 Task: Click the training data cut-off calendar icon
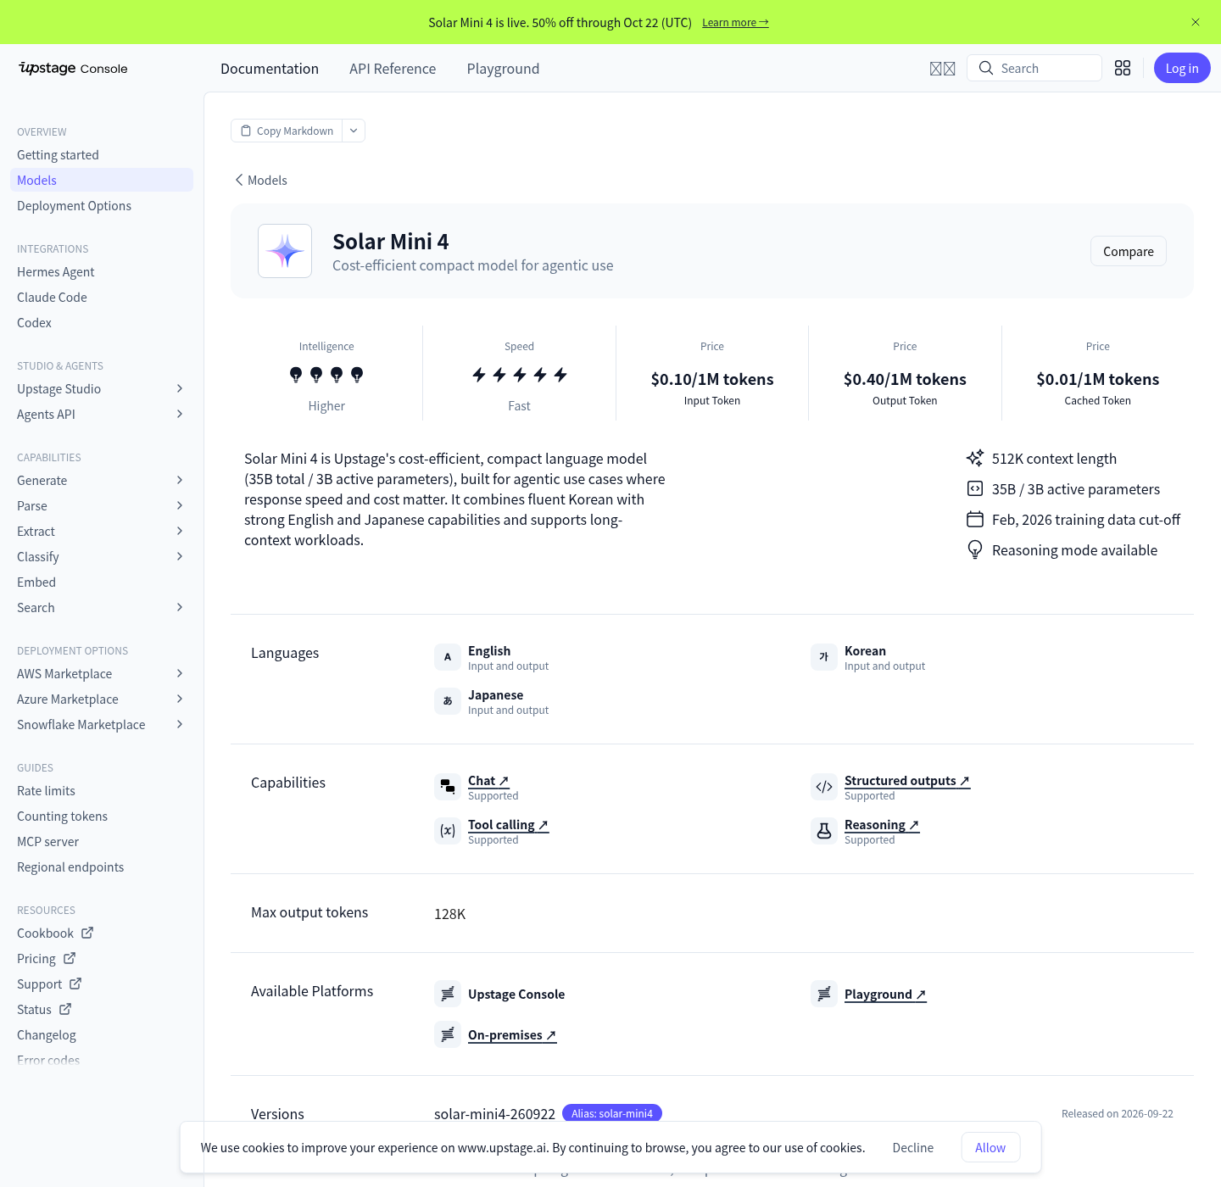click(x=975, y=519)
